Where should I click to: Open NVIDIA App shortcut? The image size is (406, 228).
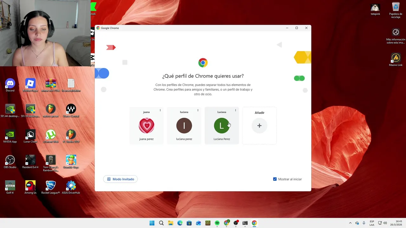pyautogui.click(x=10, y=136)
